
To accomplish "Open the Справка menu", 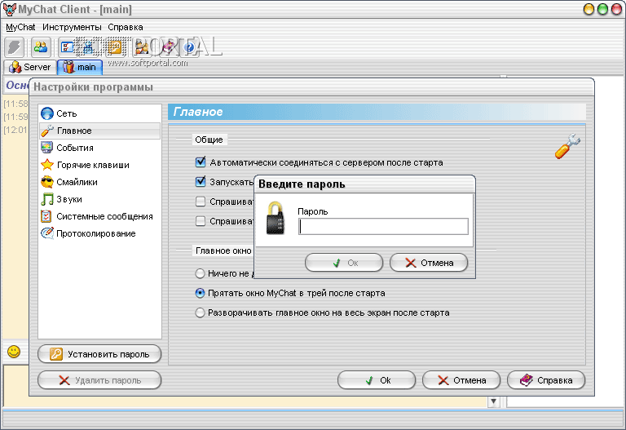I will pyautogui.click(x=126, y=27).
